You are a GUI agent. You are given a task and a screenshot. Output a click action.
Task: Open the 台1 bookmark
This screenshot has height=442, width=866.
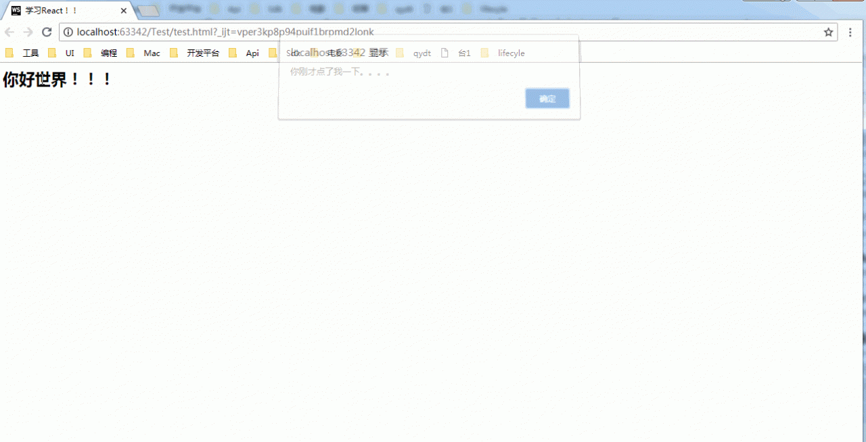(x=456, y=53)
